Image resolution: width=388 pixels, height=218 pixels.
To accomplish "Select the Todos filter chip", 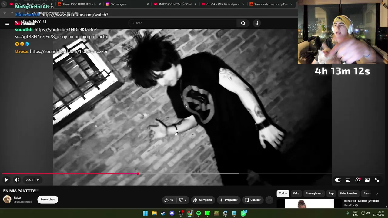I will click(283, 193).
